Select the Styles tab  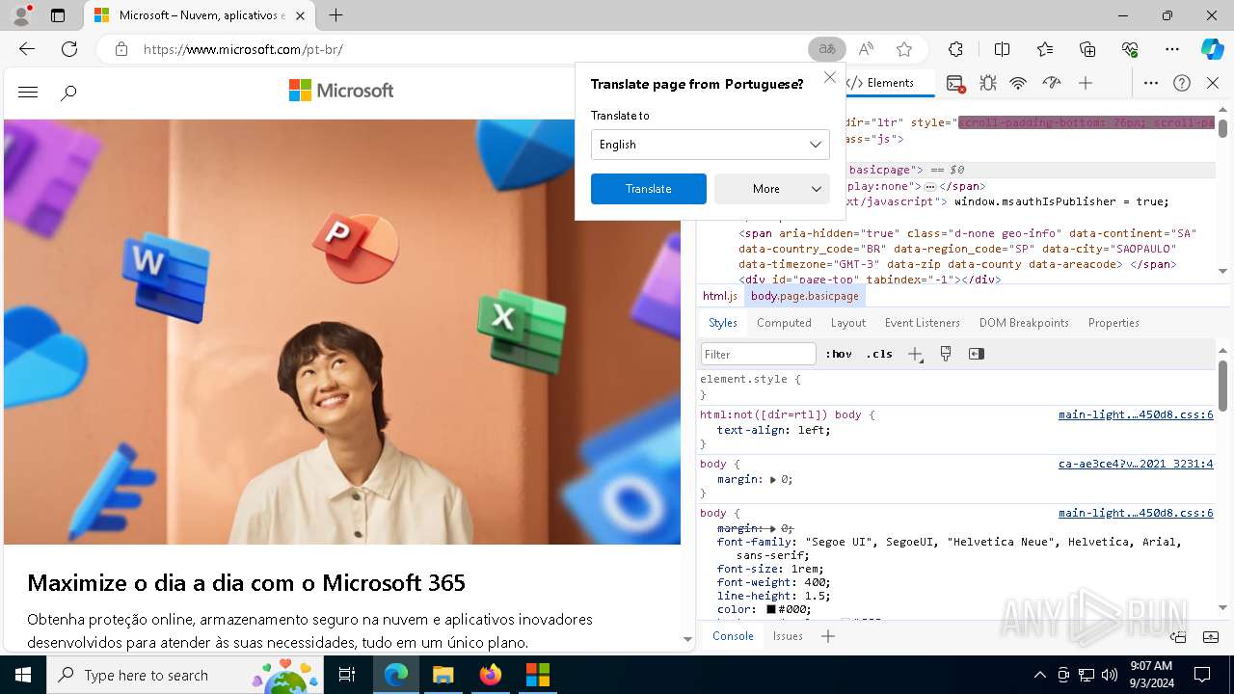pos(723,323)
